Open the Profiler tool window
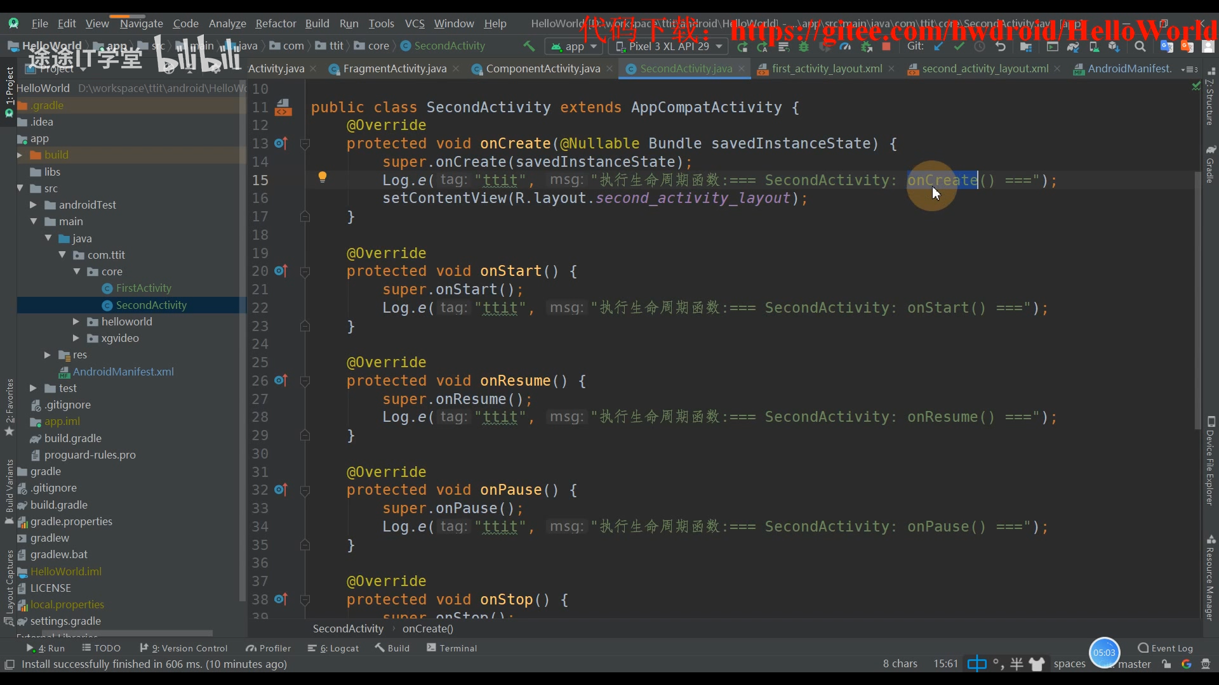 (268, 648)
